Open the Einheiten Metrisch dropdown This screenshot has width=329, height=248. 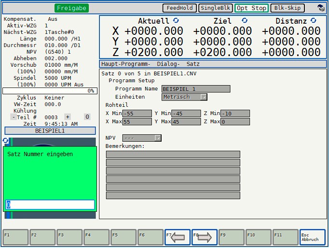(184, 97)
